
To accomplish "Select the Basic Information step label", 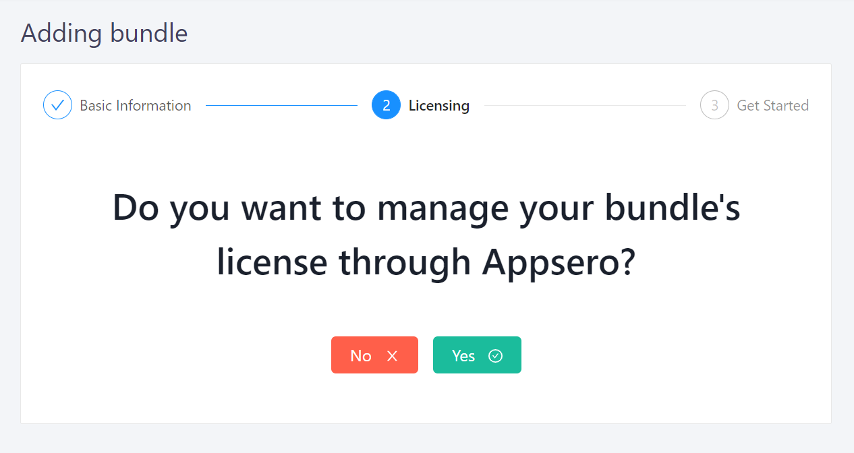I will tap(136, 105).
